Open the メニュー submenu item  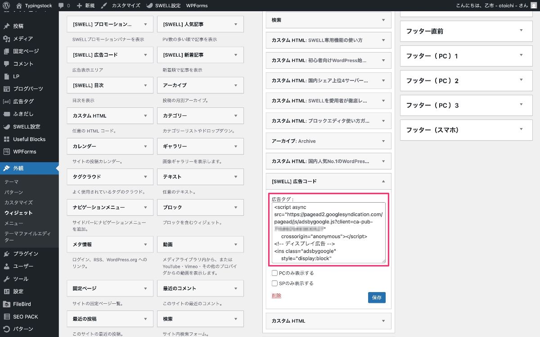(x=14, y=223)
